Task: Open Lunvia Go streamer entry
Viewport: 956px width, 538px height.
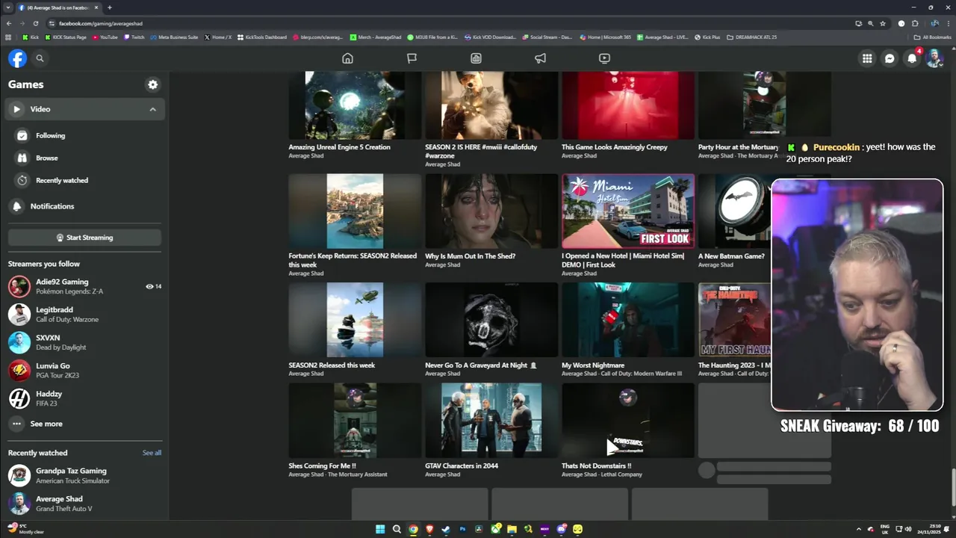Action: tap(85, 371)
